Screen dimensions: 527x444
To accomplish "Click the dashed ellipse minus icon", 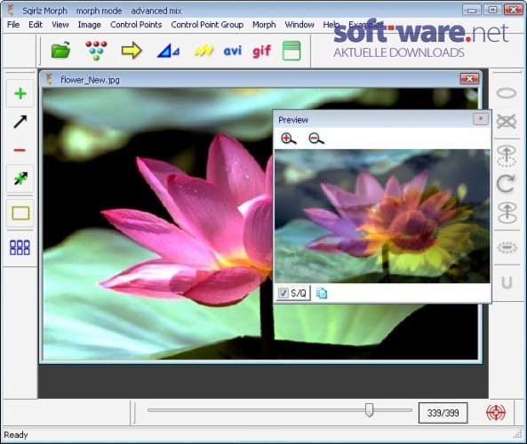I will pyautogui.click(x=507, y=248).
